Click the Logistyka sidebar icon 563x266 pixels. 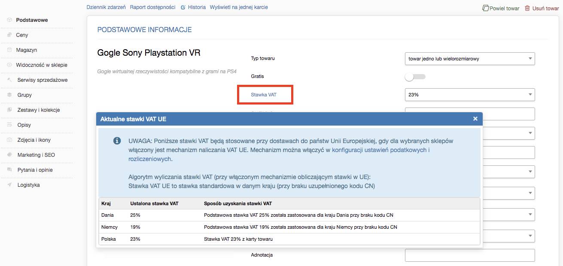(x=9, y=185)
